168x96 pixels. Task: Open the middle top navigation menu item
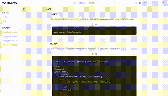(82, 3)
